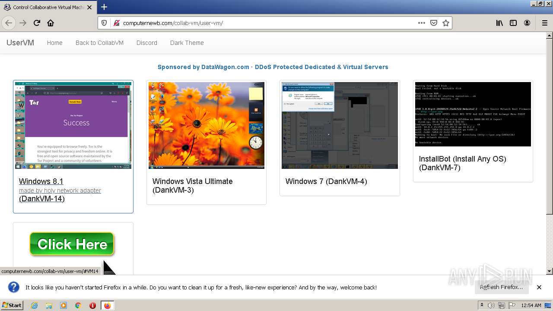This screenshot has width=553, height=311.
Task: Open Back to CollabVM link
Action: pos(99,43)
